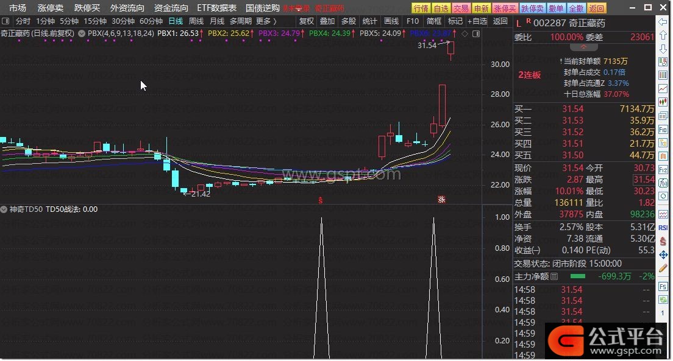Click the F10 company info sidebar icon
The image size is (673, 361).
[663, 130]
